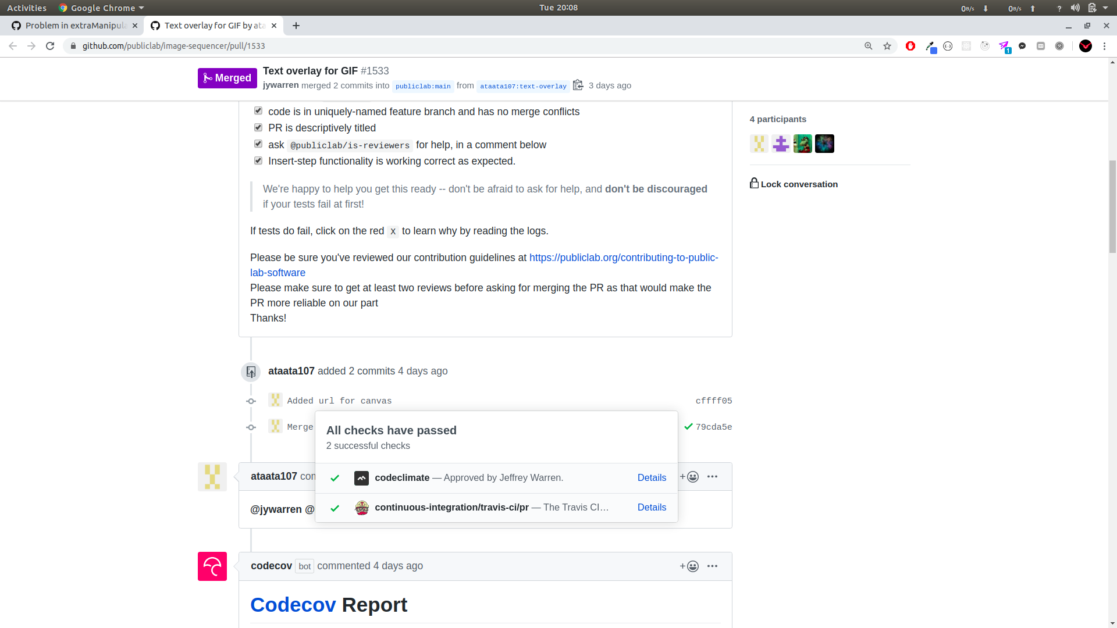Toggle 'Insert-step functionality' checkbox
Viewport: 1117px width, 628px height.
point(258,160)
